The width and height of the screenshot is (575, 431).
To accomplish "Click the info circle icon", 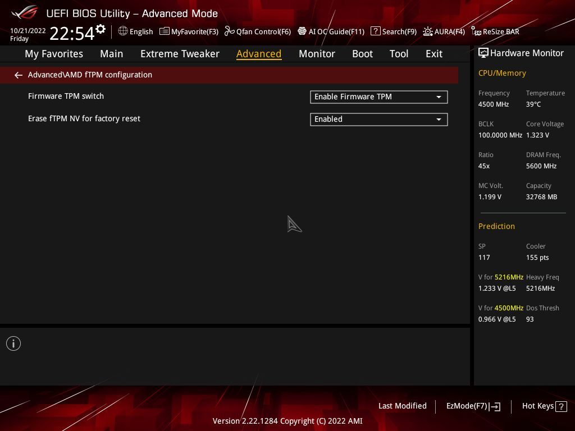I will click(13, 343).
